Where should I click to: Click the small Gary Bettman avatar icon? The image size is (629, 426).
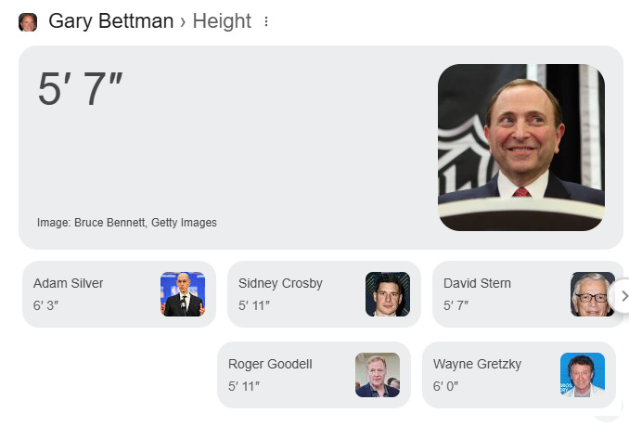click(28, 21)
